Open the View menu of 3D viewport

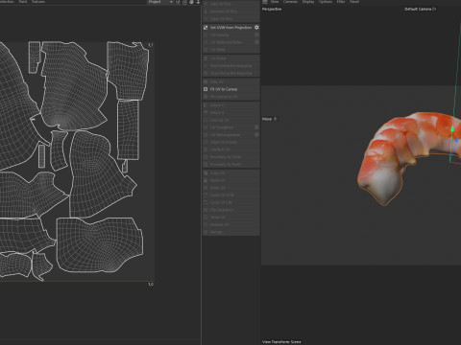275,2
